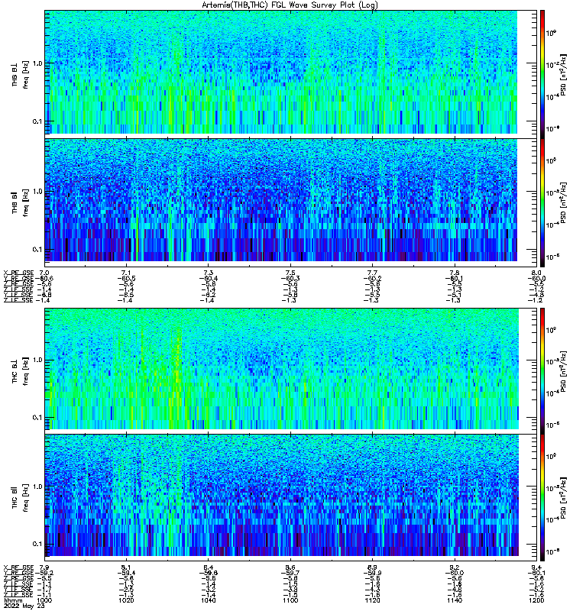Click the Artemis FGL Wave Survey Plot title
The height and width of the screenshot is (611, 573).
point(290,5)
